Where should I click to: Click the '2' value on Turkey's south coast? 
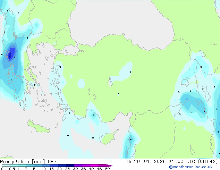94,116
